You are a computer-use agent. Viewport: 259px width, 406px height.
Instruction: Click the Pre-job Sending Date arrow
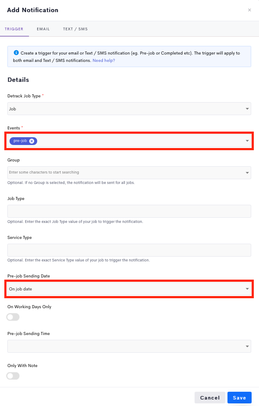(247, 289)
